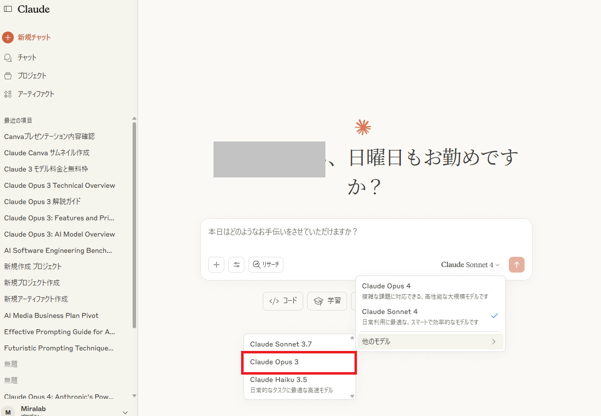Click the model submenu scrollbar up arrow
Image resolution: width=601 pixels, height=416 pixels.
coord(352,338)
